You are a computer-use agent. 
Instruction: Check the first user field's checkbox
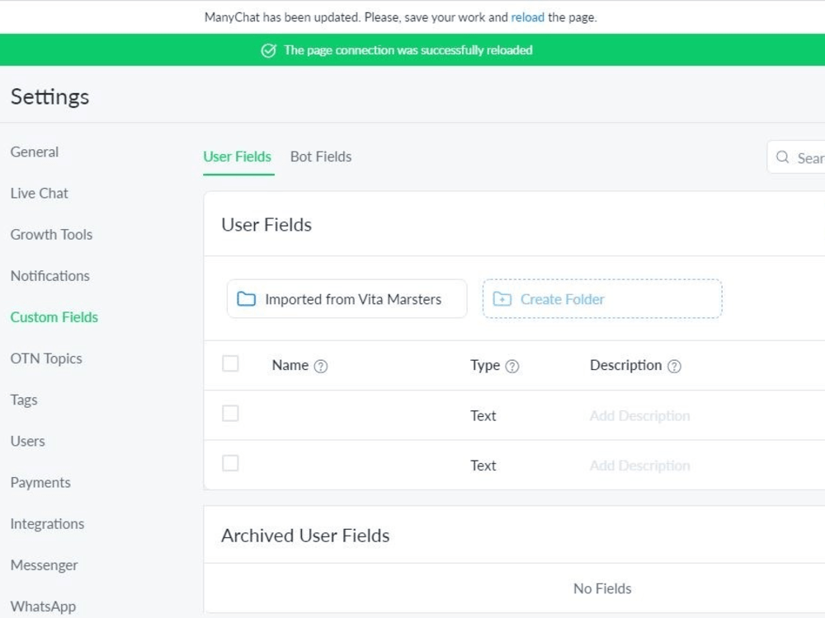coord(230,413)
